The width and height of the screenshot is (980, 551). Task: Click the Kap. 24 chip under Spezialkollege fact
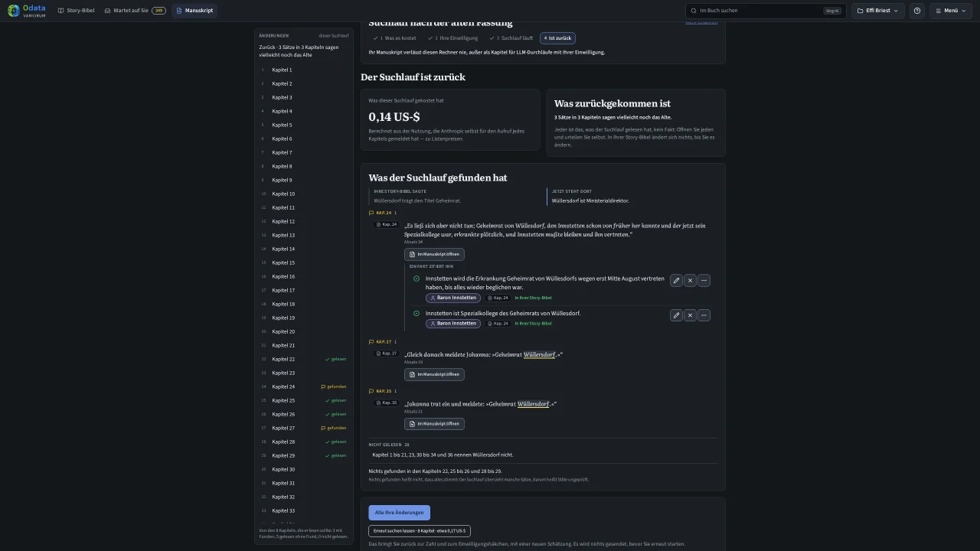pyautogui.click(x=498, y=324)
